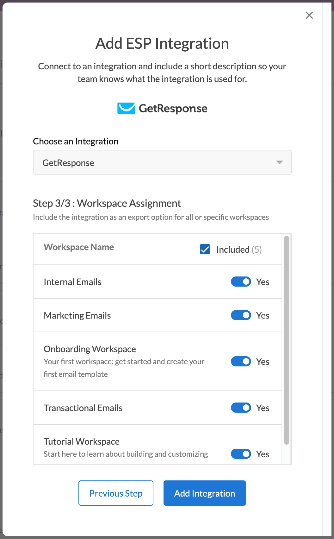Toggle off Internal Emails workspace
Viewport: 334px width, 539px height.
241,282
